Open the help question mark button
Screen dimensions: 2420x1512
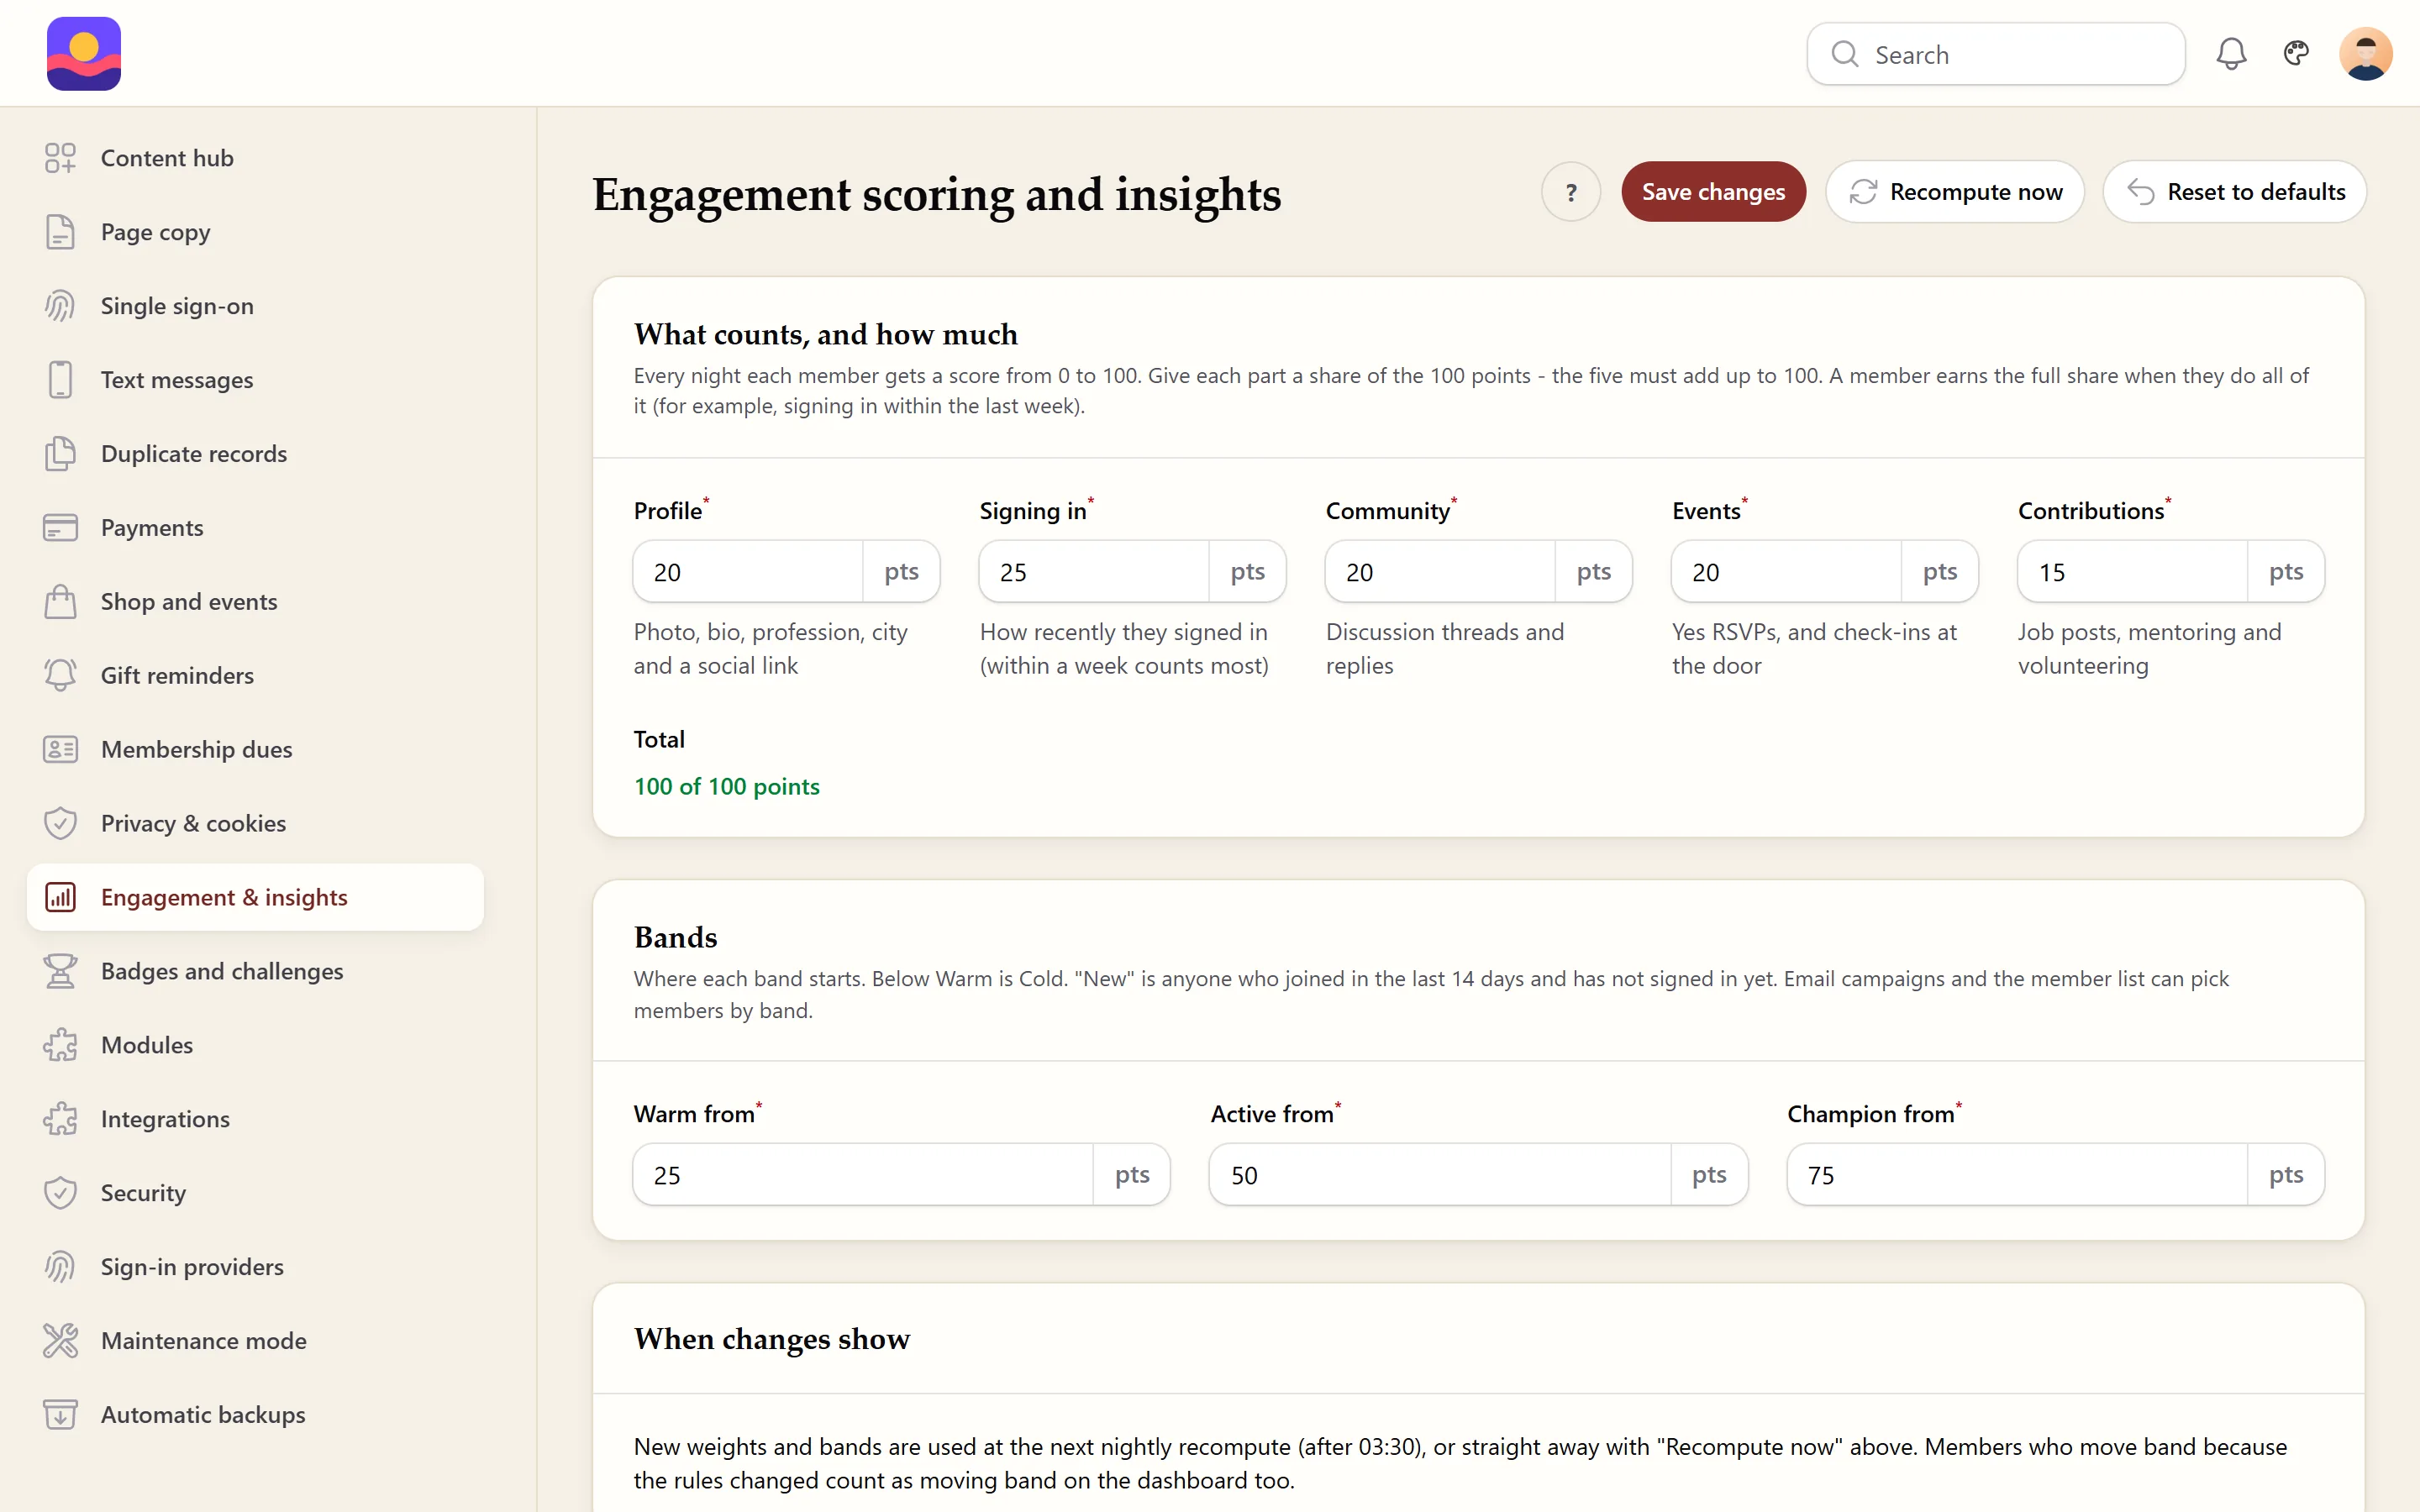pos(1571,192)
